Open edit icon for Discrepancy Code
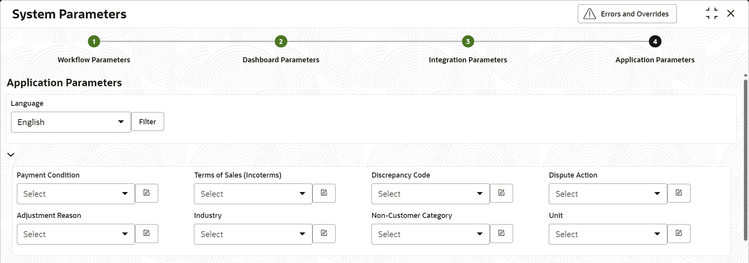 (501, 193)
